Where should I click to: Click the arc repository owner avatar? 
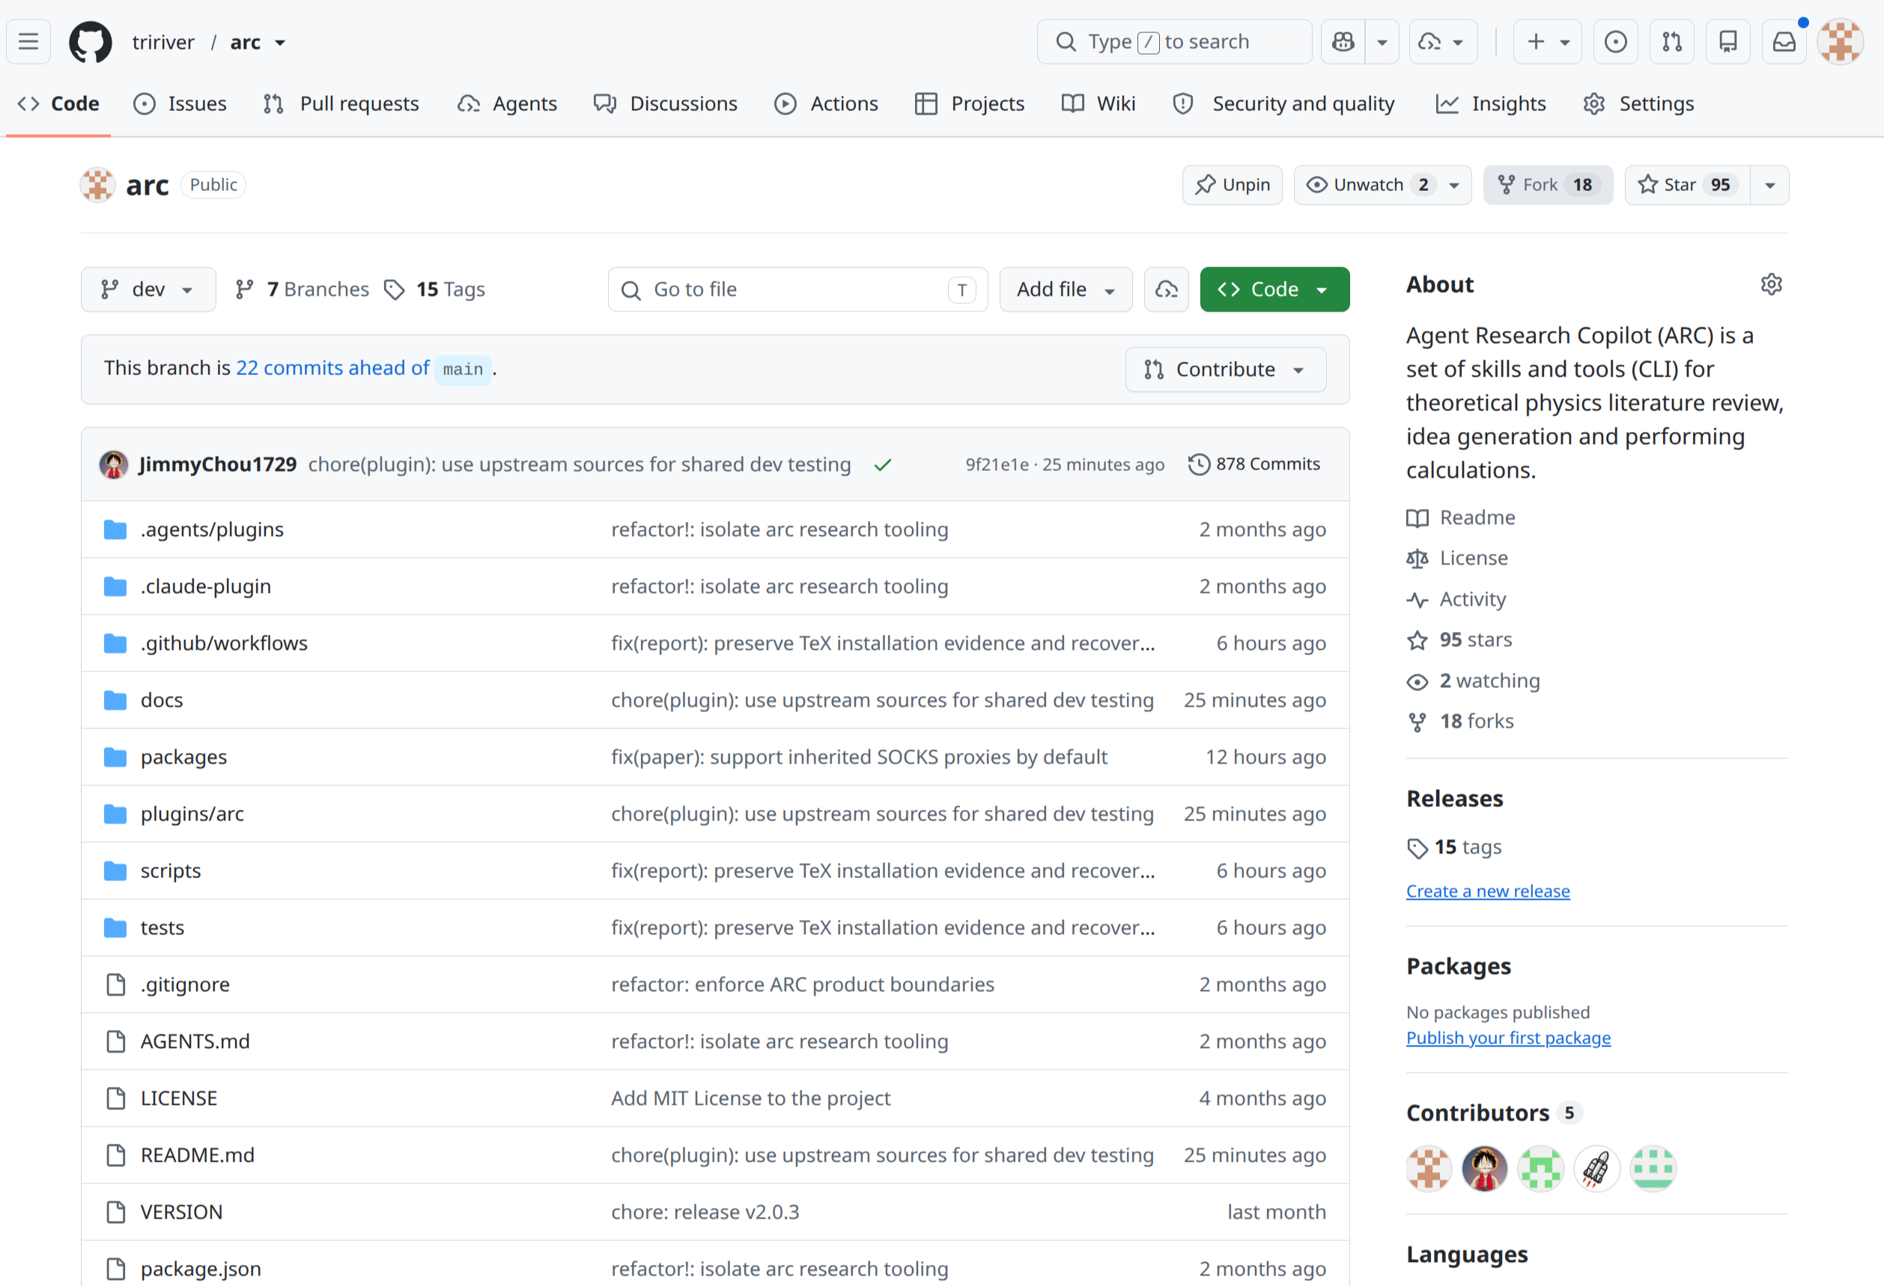click(x=97, y=185)
